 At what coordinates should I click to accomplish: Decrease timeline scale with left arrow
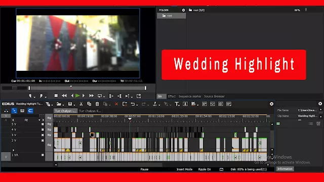coord(13,120)
